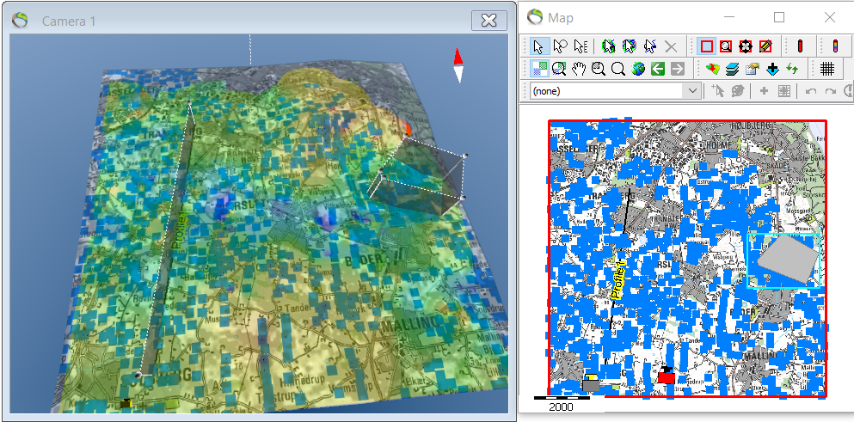Click the cursor with blue line selection icon
854x422 pixels.
point(650,46)
